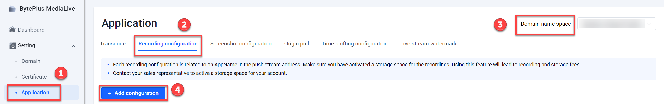
Task: Select Application in the sidebar
Action: (x=35, y=93)
